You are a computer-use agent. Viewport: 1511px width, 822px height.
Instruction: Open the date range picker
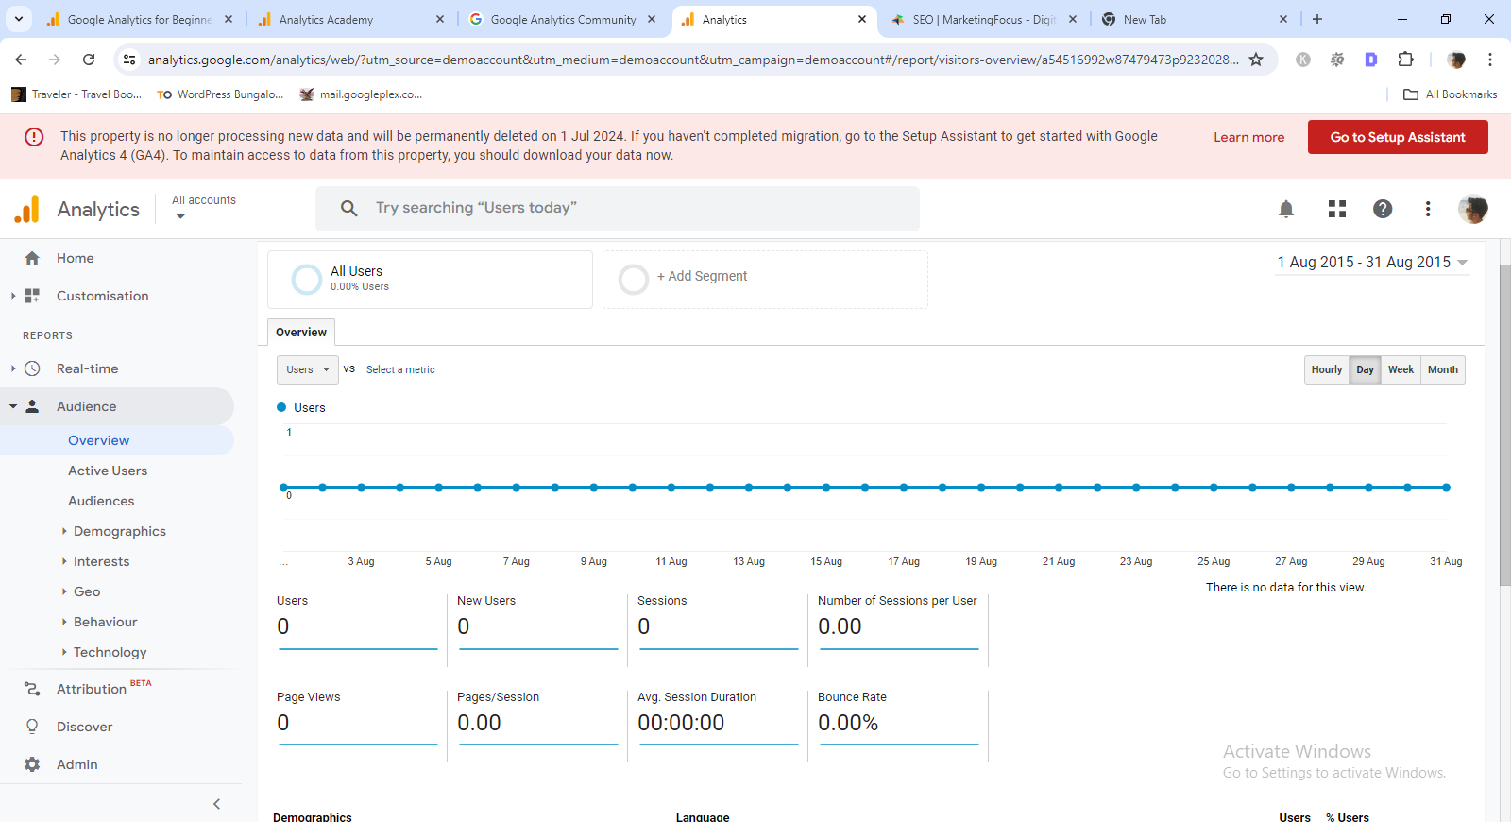(x=1373, y=263)
